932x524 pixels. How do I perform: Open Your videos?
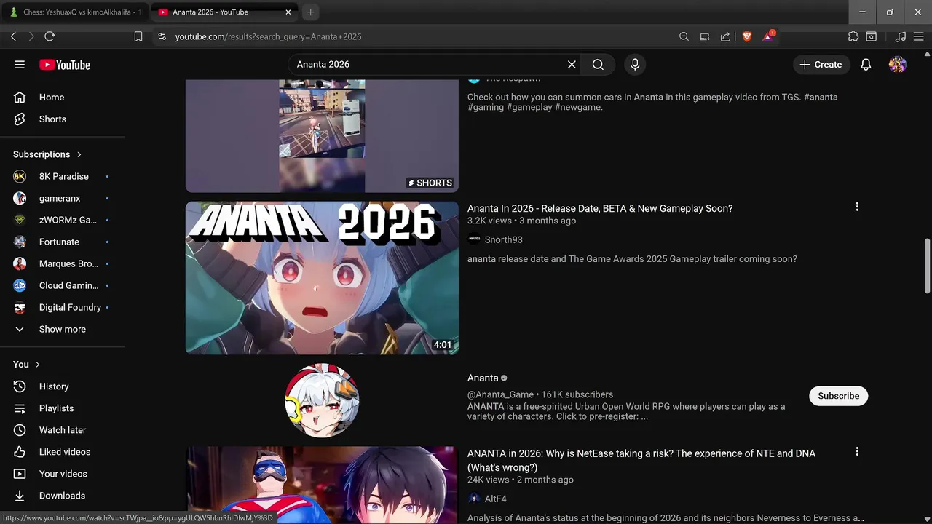tap(63, 474)
